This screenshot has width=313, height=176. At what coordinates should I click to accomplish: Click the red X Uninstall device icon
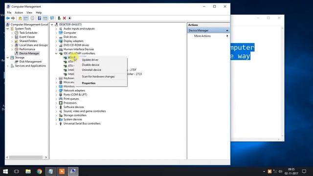(x=64, y=18)
